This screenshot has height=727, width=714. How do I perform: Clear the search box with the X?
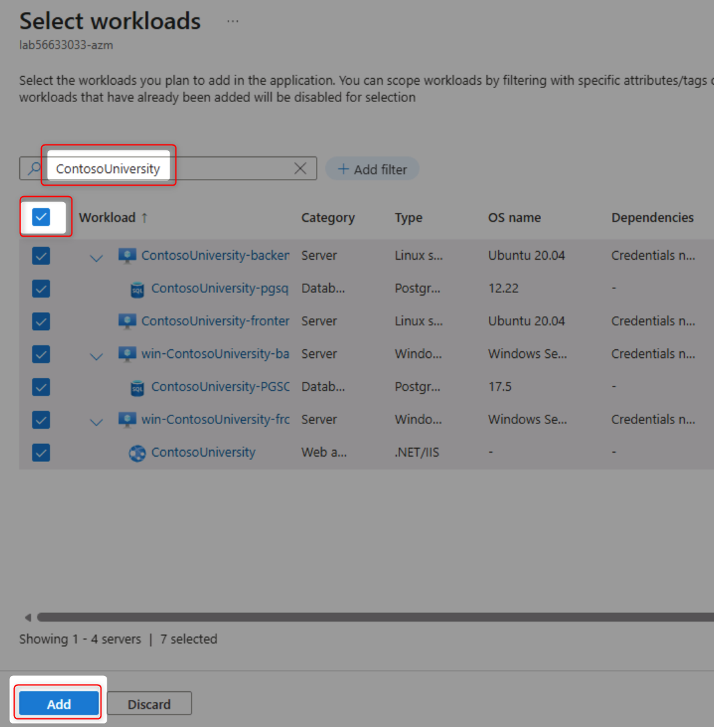point(300,168)
